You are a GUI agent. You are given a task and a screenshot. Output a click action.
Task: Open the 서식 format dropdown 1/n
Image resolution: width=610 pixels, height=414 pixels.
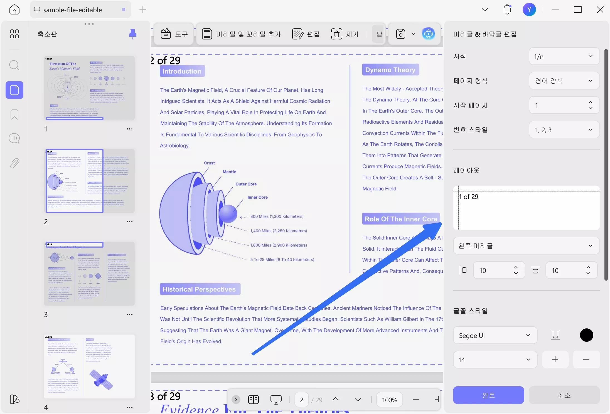(564, 56)
